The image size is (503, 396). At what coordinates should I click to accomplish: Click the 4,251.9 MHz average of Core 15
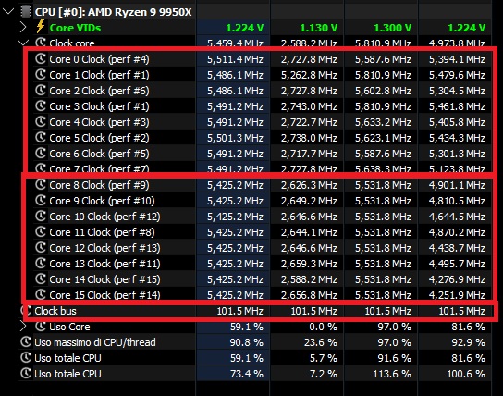457,295
